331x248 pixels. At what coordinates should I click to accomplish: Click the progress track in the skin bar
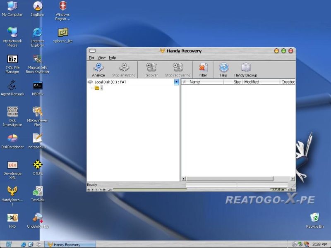pos(150,189)
